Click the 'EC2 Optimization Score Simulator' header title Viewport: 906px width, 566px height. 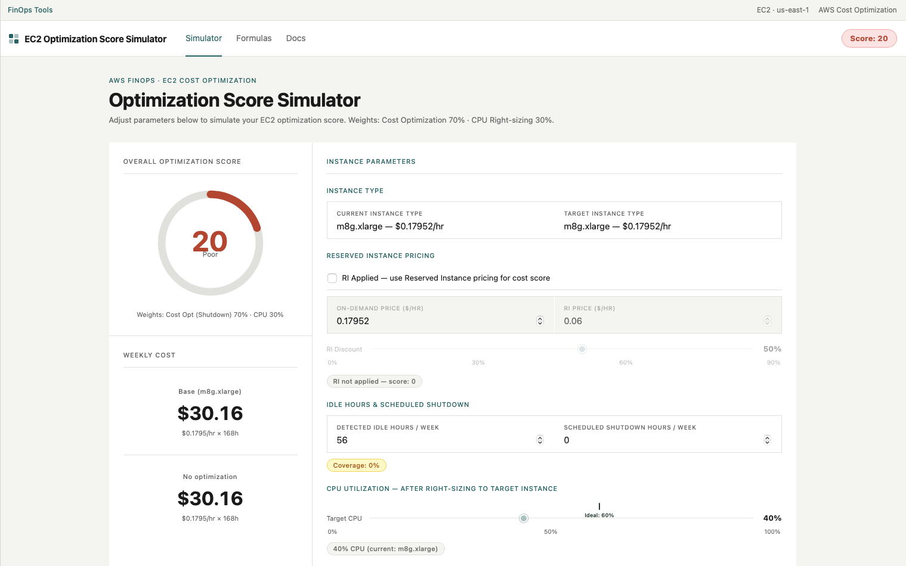pos(95,39)
